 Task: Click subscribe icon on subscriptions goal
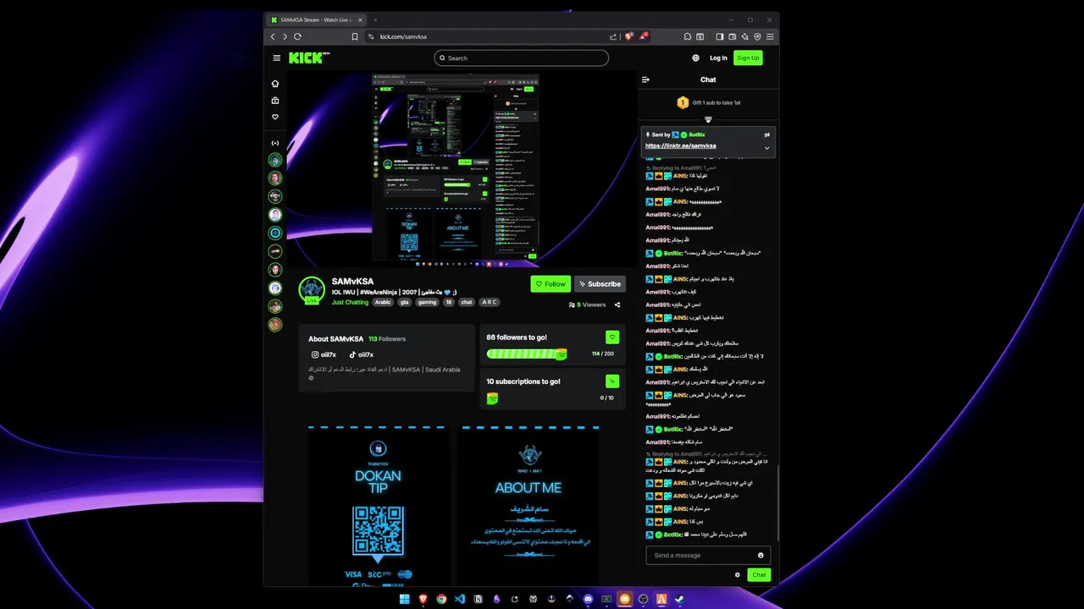(x=612, y=381)
